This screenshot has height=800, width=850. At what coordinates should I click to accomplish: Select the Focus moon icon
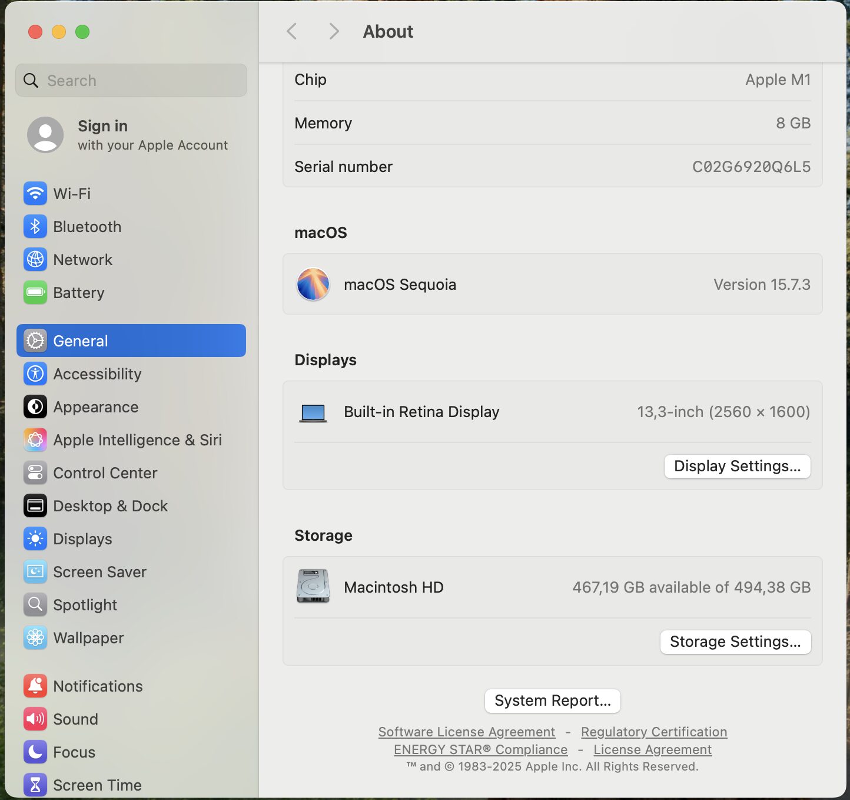pos(35,752)
